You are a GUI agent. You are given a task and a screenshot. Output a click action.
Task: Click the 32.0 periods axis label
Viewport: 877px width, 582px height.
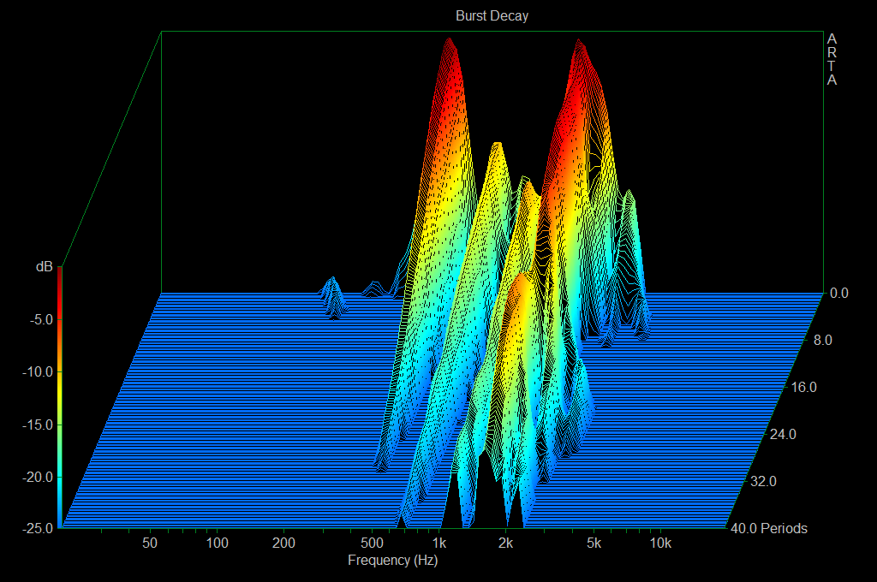point(763,481)
